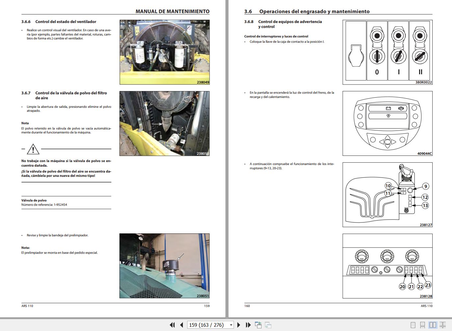
Task: Click the go to previous view icon
Action: click(258, 325)
